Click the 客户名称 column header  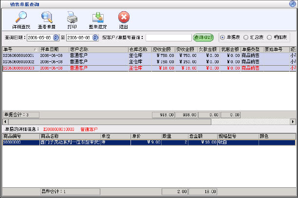pyautogui.click(x=97, y=49)
